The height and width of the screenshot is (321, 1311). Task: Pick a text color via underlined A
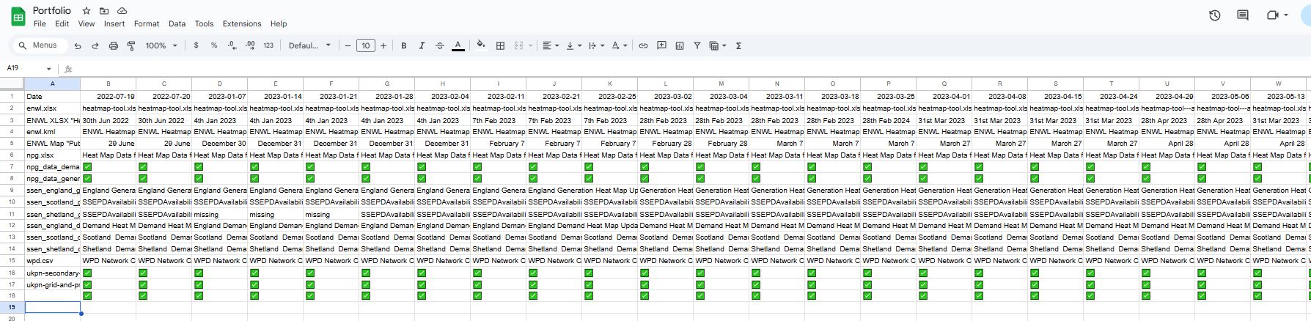click(458, 45)
